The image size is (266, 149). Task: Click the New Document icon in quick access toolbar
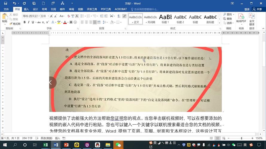pyautogui.click(x=43, y=3)
